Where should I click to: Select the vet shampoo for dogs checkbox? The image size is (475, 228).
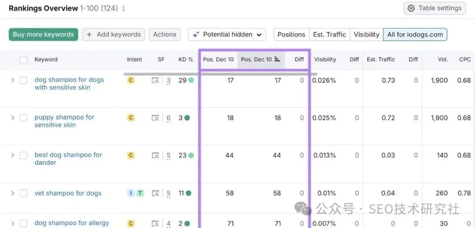click(x=24, y=193)
